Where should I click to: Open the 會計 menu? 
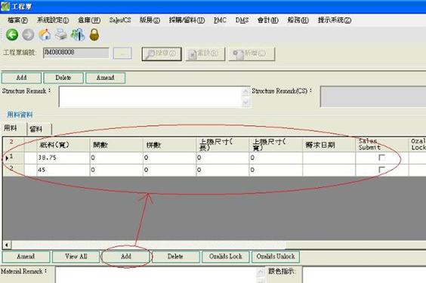(268, 20)
